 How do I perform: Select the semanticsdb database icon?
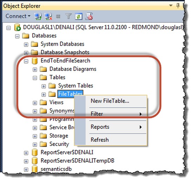pyautogui.click(x=35, y=169)
